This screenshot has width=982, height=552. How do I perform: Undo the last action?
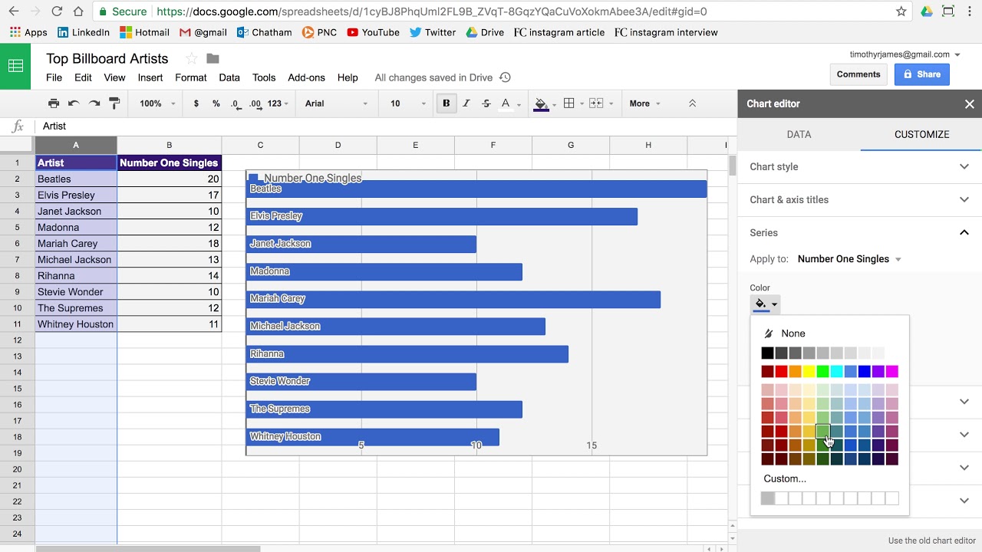click(x=74, y=103)
